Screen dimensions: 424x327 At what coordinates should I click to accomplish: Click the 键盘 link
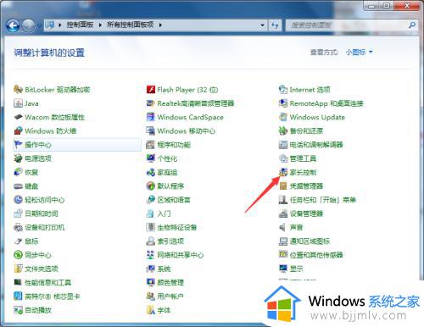[31, 186]
